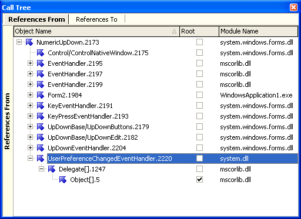Expand the UpDownBase/UpDownButtons.2179 node
The width and height of the screenshot is (301, 219).
30,127
